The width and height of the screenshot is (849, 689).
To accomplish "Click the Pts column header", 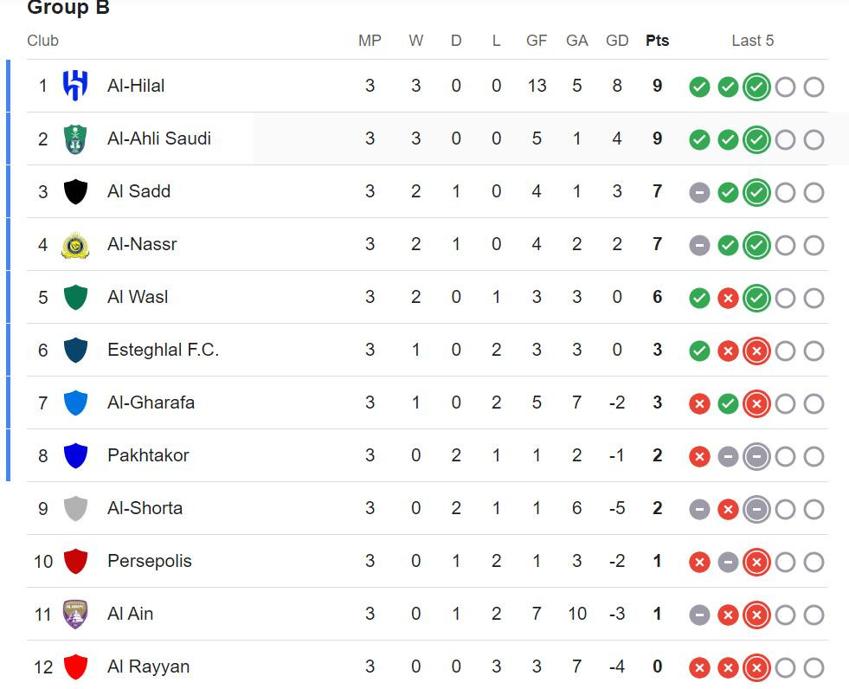I will click(x=657, y=41).
